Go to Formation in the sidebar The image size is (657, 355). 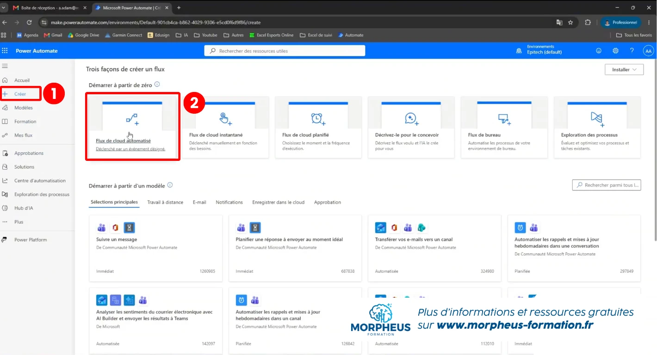[25, 122]
